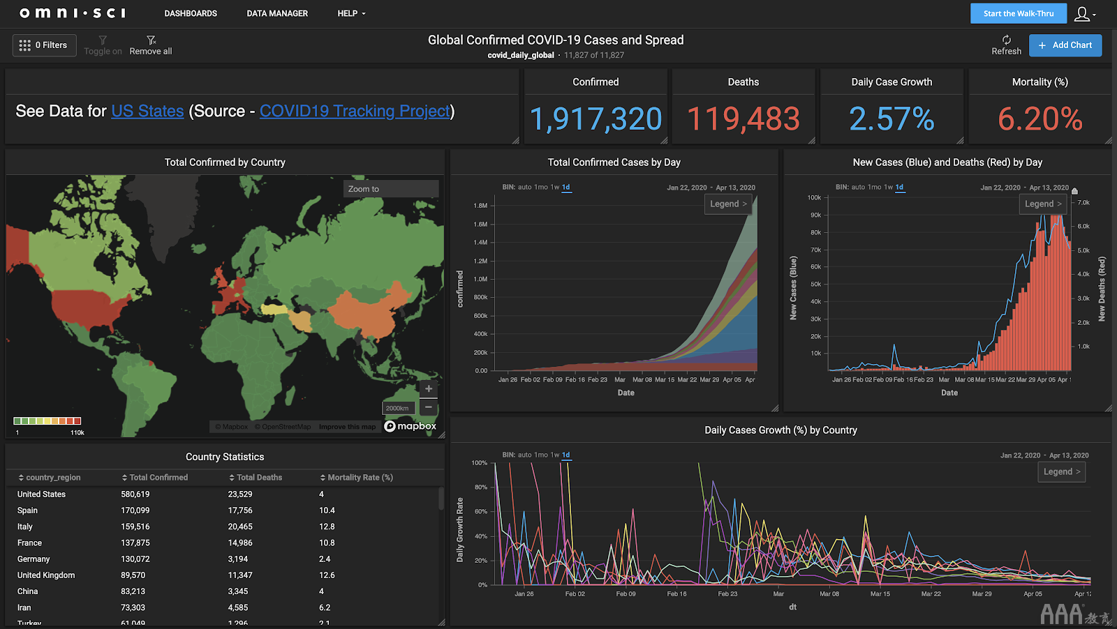Select 1w bin on Daily Cases Growth chart
The image size is (1117, 629).
555,455
